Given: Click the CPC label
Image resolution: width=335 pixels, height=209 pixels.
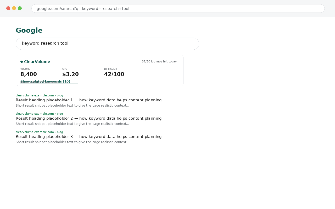Looking at the screenshot, I should (65, 69).
